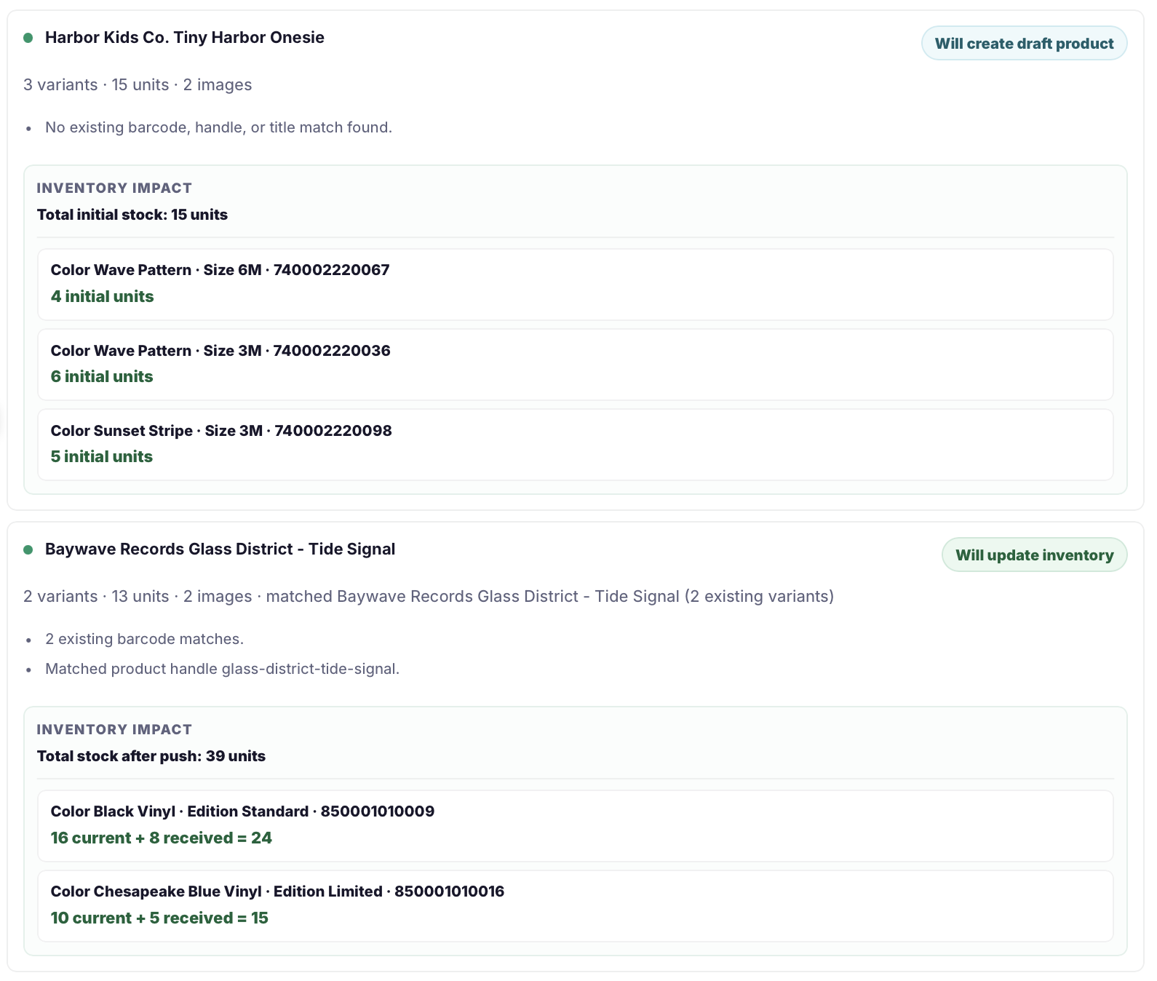The image size is (1157, 981).
Task: Click the '6 initial units' value
Action: click(x=102, y=377)
